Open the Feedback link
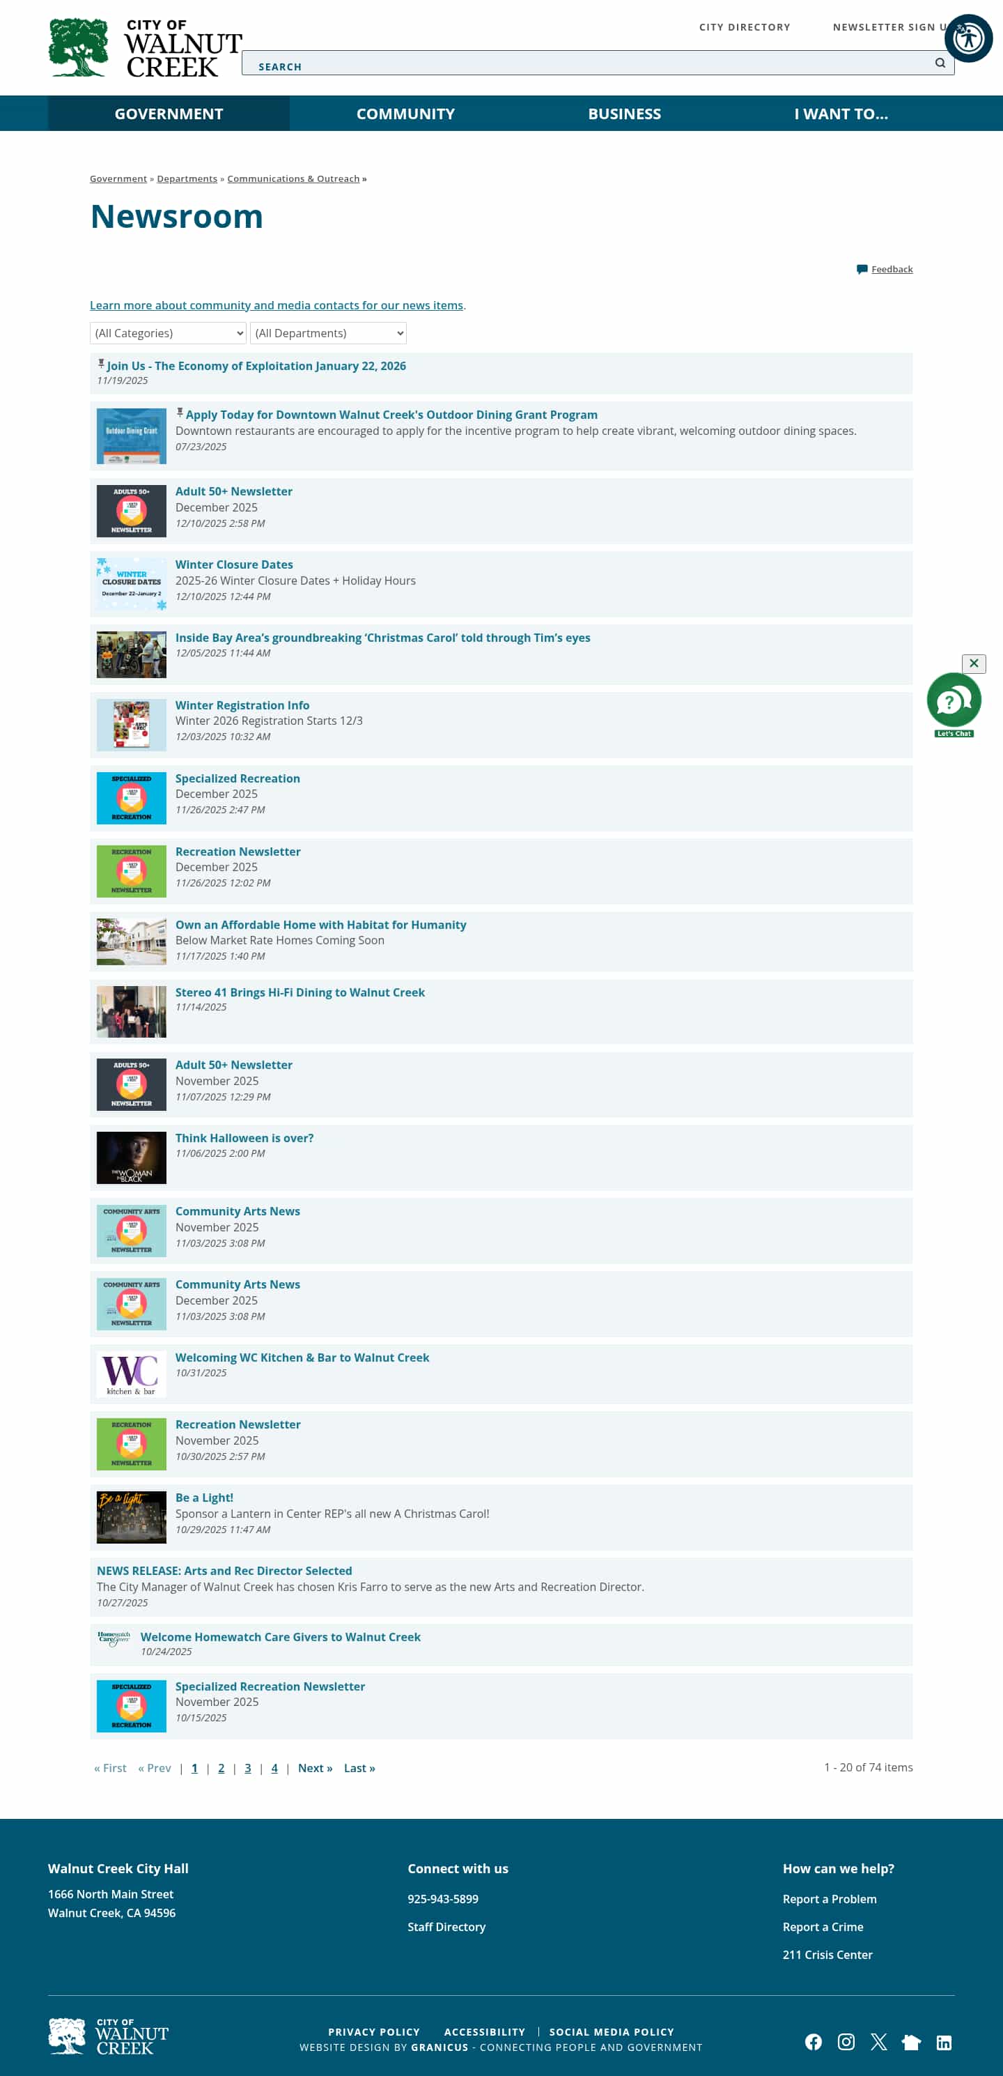 (x=892, y=269)
